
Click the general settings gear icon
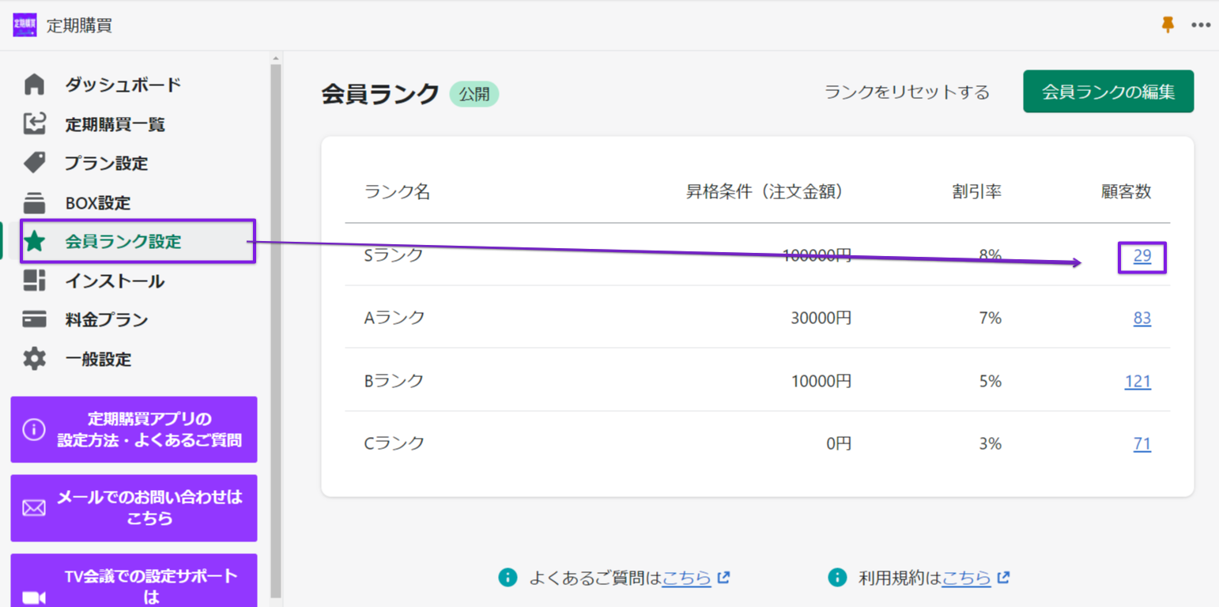tap(35, 359)
